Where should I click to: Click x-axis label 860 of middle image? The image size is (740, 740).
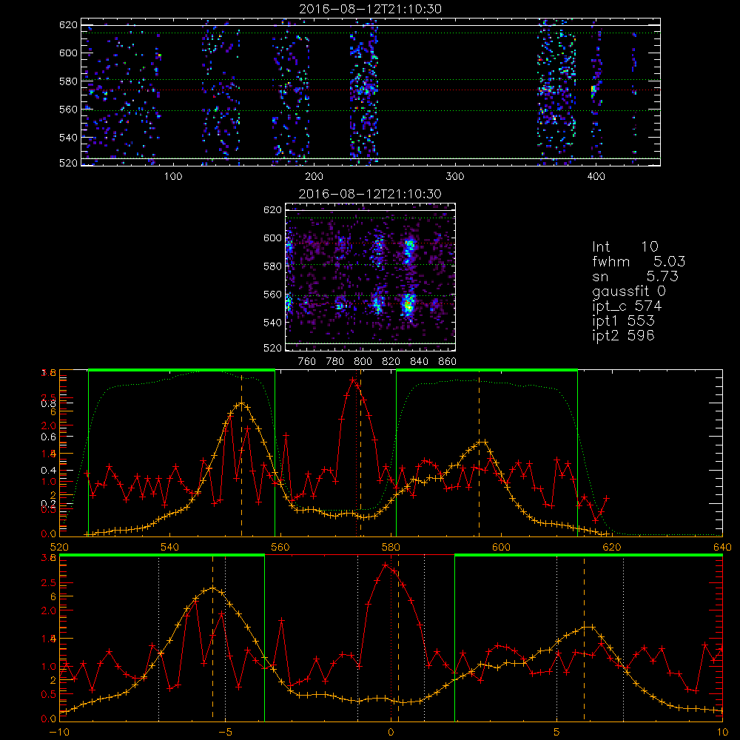(448, 362)
